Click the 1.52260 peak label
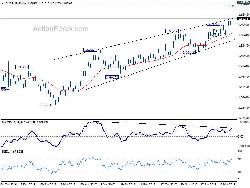 (x=90, y=50)
